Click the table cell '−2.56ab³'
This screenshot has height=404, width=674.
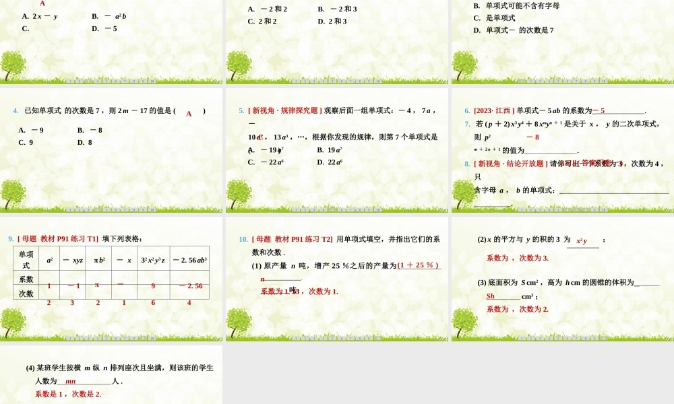[189, 260]
